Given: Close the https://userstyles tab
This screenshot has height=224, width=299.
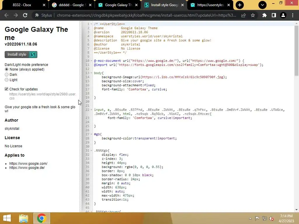Looking at the screenshot, I should (x=229, y=5).
